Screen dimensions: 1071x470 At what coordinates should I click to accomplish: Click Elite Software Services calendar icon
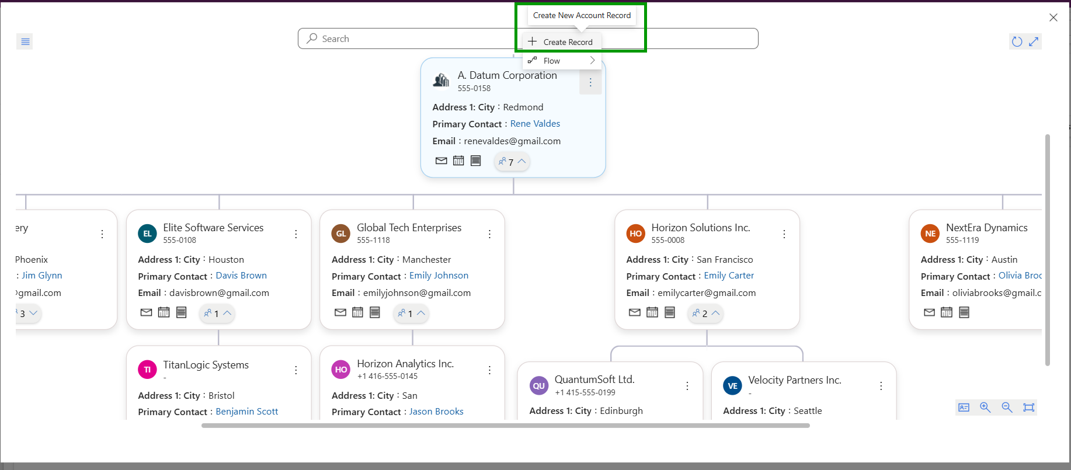click(x=164, y=312)
